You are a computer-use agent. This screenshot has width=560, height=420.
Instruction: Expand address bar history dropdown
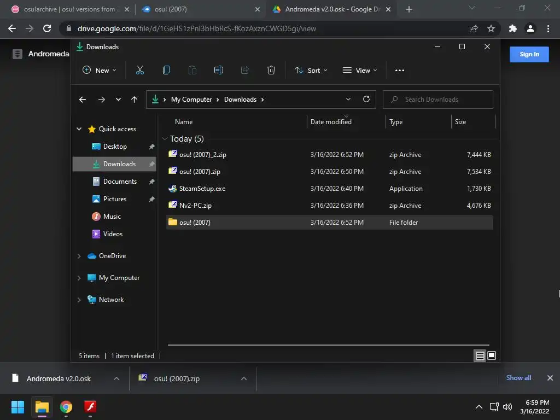tap(348, 100)
